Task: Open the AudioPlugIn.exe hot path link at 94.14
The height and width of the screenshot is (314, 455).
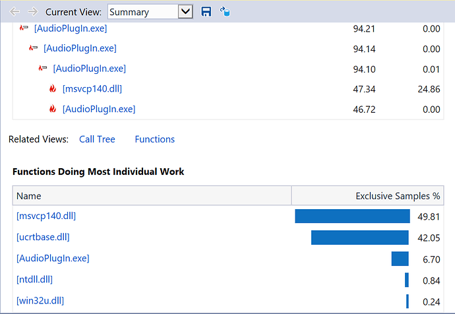Action: coord(80,48)
